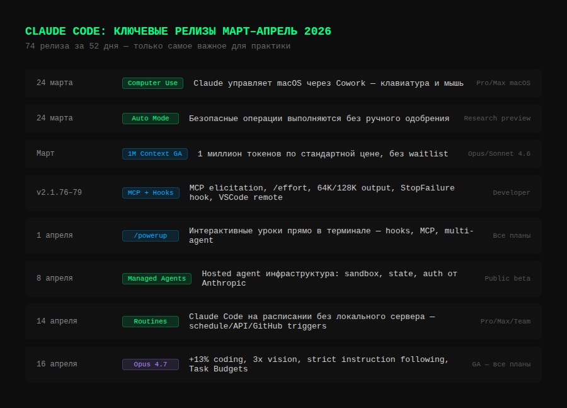
Task: Click the date '24 марта' in Computer Use row
Action: 55,83
